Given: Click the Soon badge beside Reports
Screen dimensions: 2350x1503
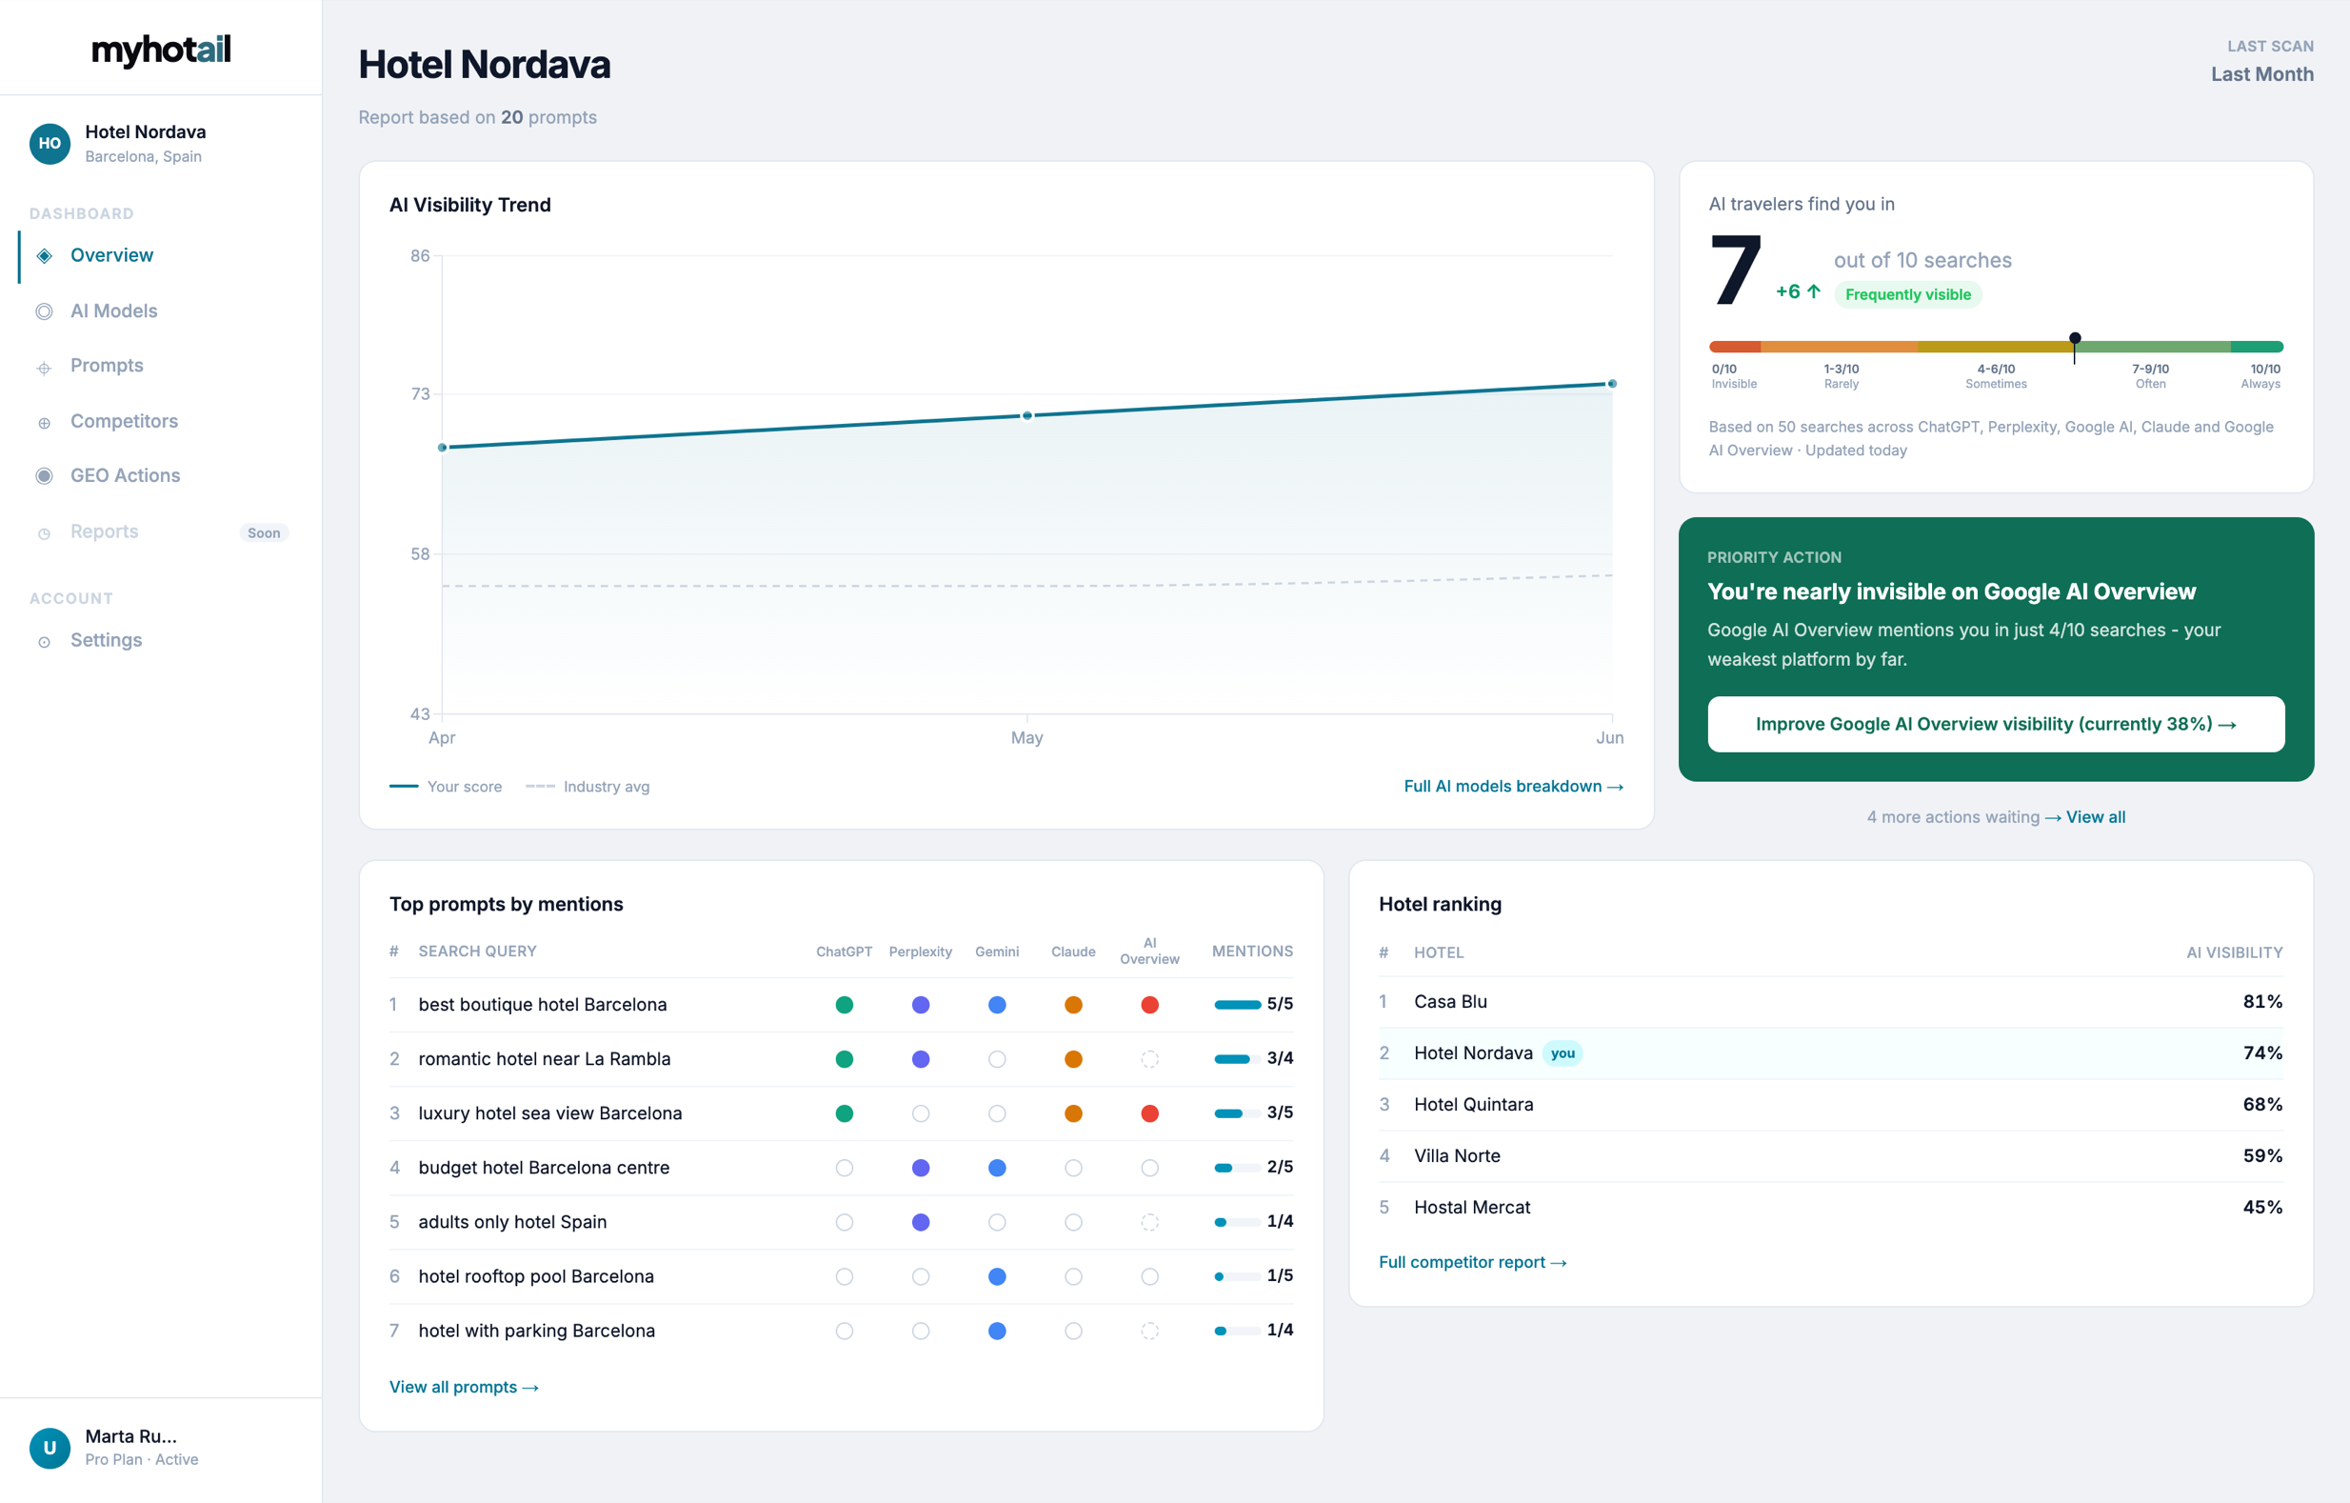Looking at the screenshot, I should pos(264,532).
